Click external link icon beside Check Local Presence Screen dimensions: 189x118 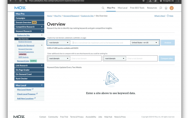37,94
